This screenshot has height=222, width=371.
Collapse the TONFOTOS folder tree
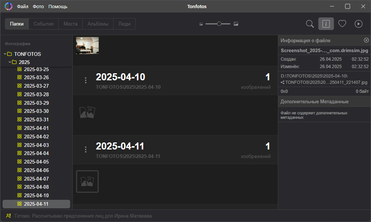(x=5, y=54)
